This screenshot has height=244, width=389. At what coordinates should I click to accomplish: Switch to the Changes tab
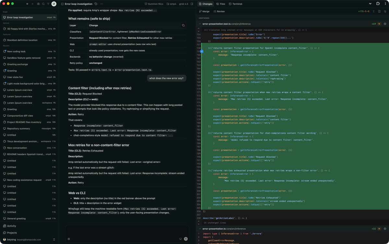(206, 4)
